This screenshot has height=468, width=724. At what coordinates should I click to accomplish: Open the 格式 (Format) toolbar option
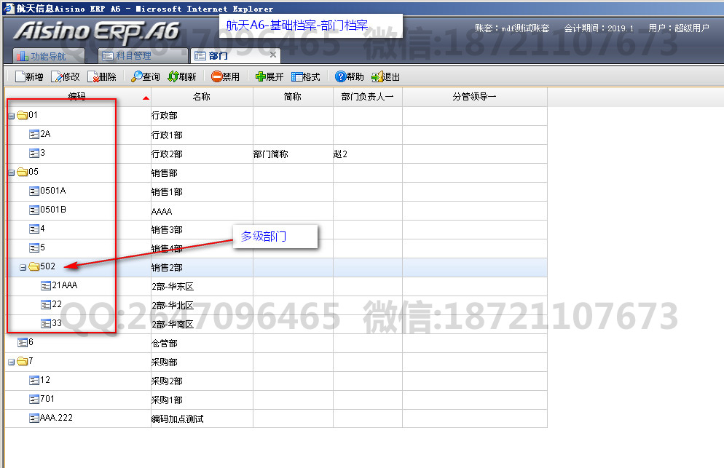click(297, 77)
